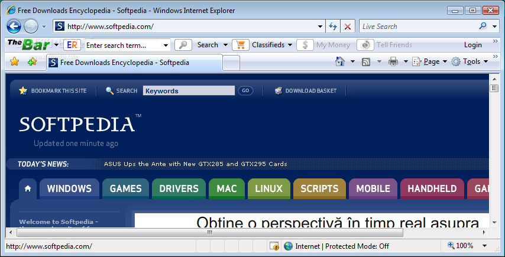The height and width of the screenshot is (257, 505).
Task: Open the Tools menu
Action: point(470,61)
